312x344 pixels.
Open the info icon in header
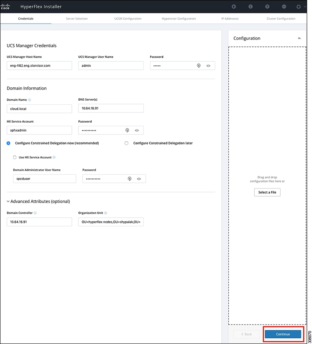pos(250,6)
